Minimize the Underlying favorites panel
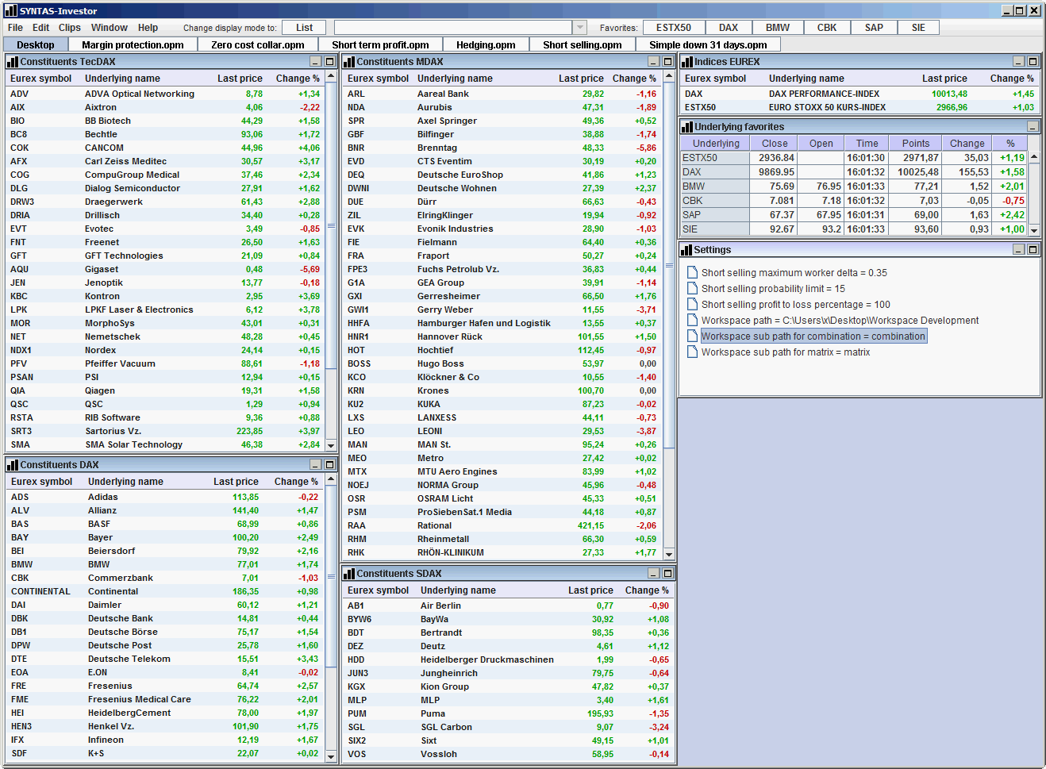Image resolution: width=1046 pixels, height=769 pixels. (1033, 127)
